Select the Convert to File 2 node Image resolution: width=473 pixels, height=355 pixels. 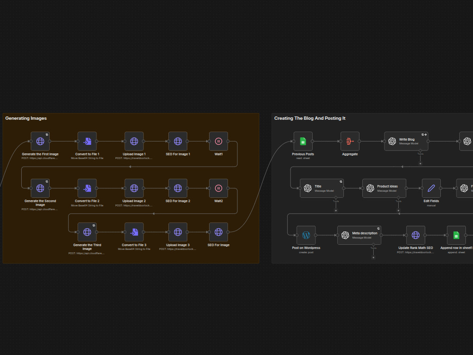point(87,188)
